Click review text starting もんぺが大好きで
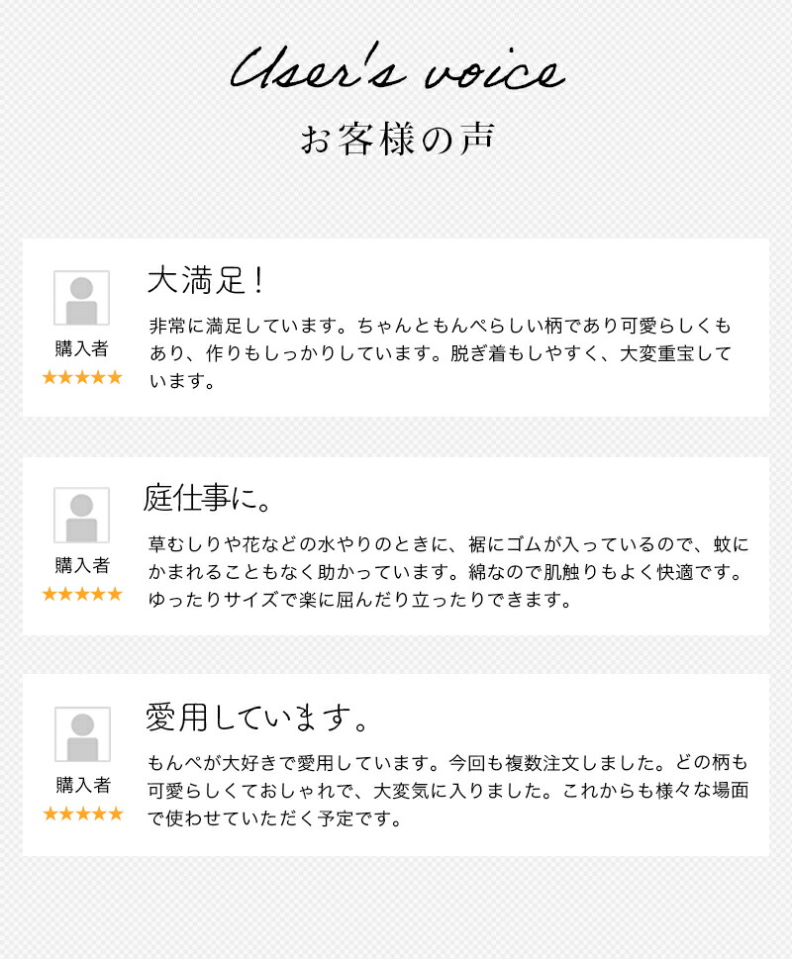 [x=447, y=790]
